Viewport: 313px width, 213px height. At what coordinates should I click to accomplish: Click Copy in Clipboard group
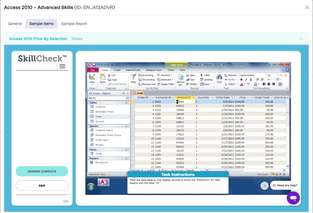tap(112, 80)
